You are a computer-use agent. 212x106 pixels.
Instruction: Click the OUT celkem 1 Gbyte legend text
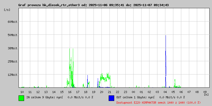[x=151, y=97]
